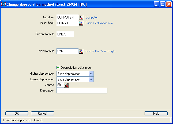Click into the Journal number field

(60, 85)
